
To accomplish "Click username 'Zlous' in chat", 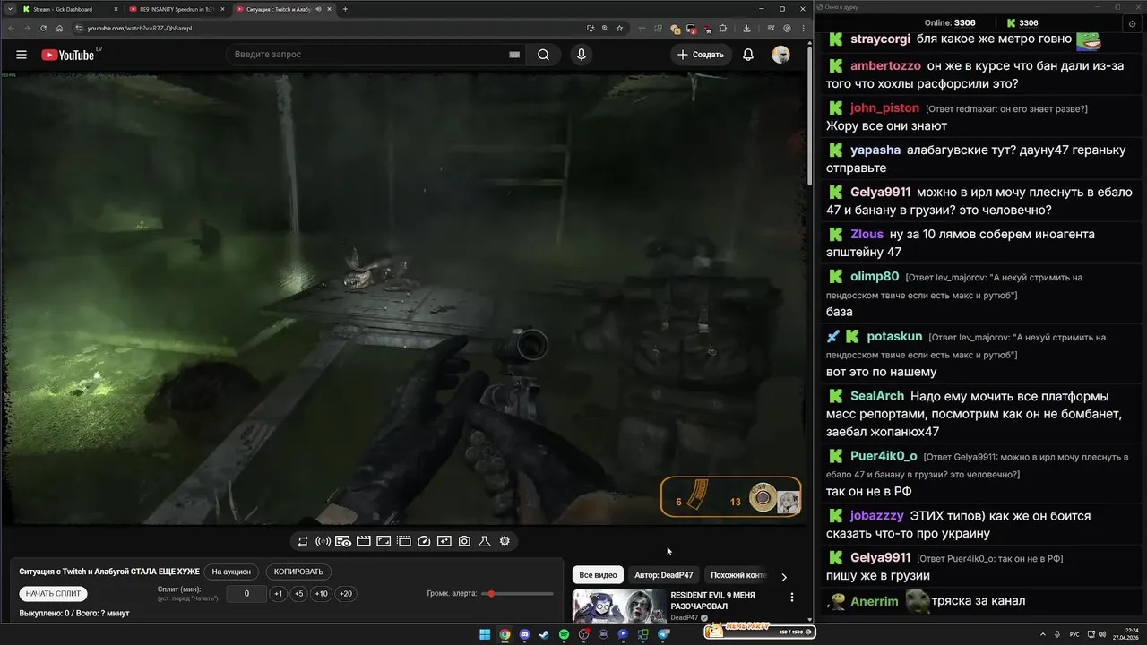I will click(867, 235).
